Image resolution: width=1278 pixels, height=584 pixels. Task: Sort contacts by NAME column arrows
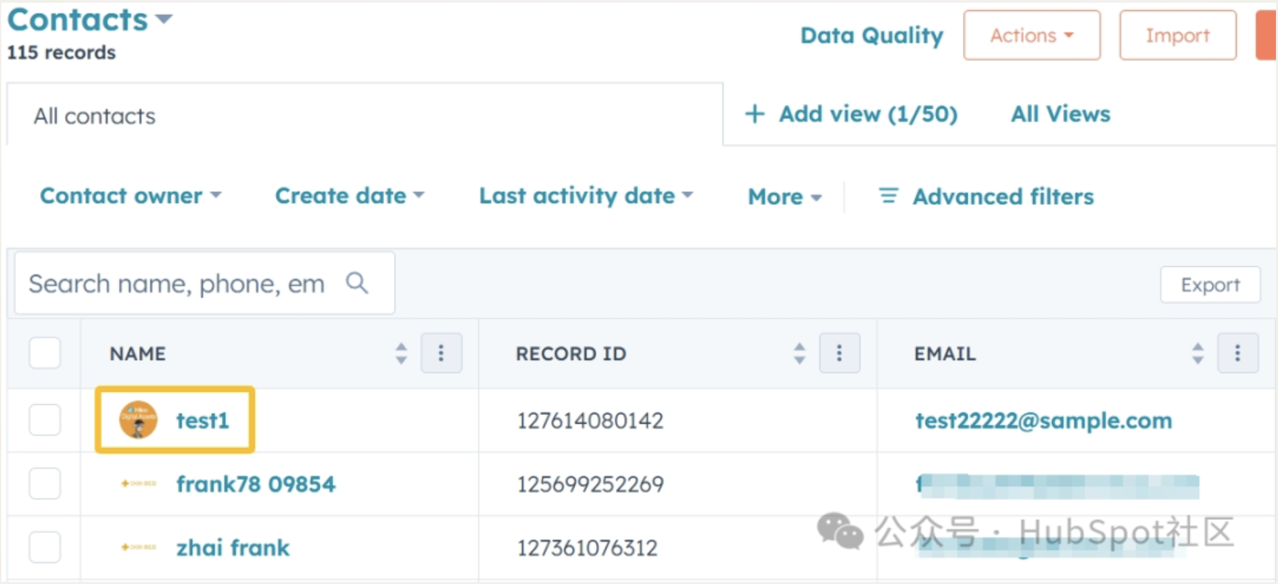tap(401, 353)
